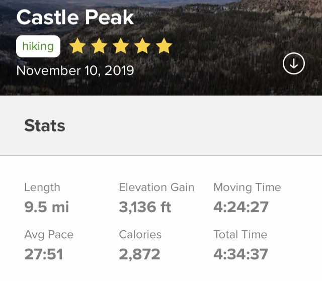322x281 pixels.
Task: Click the Avg Pace label
Action: 49,235
